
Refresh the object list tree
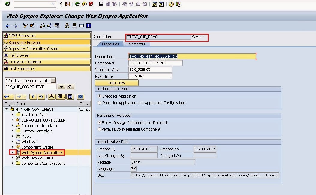click(70, 96)
